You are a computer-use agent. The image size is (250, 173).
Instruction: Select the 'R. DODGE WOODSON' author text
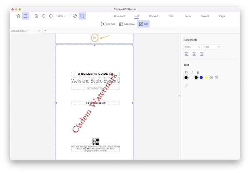(x=95, y=103)
